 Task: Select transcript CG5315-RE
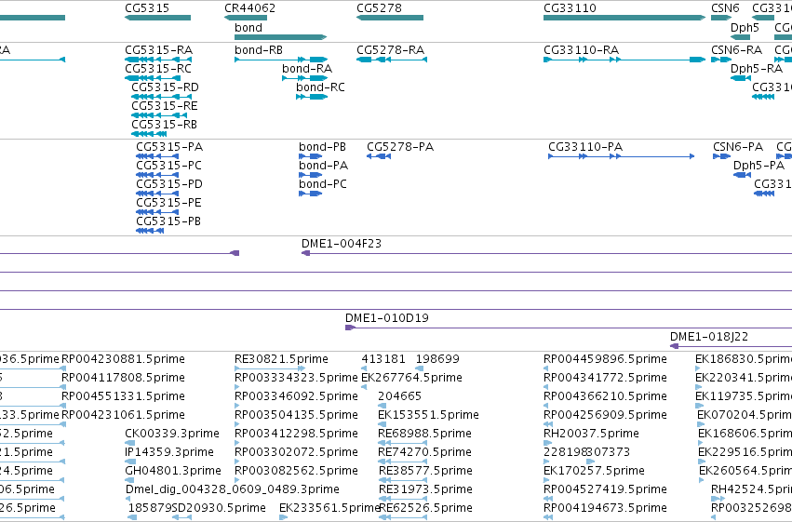tap(165, 106)
